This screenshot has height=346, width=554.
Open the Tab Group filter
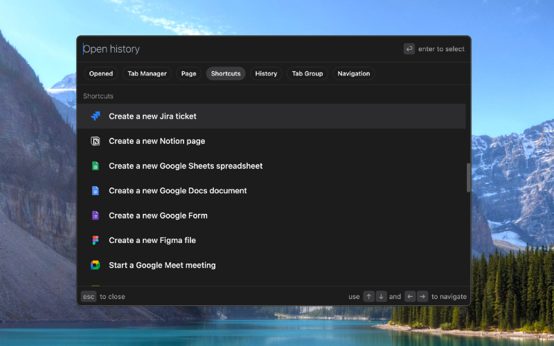coord(307,73)
